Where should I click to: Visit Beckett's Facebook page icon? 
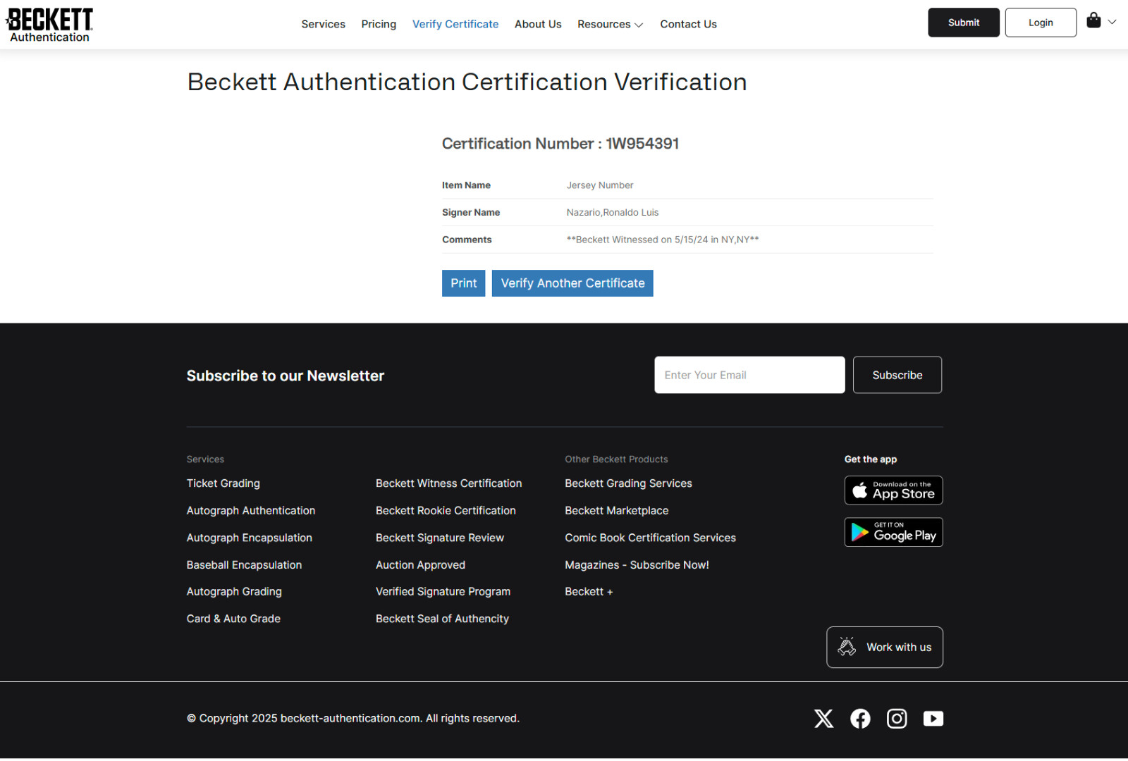pos(860,719)
